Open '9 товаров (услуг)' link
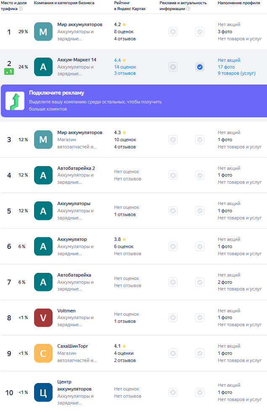Image resolution: width=267 pixels, height=412 pixels. coord(236,73)
